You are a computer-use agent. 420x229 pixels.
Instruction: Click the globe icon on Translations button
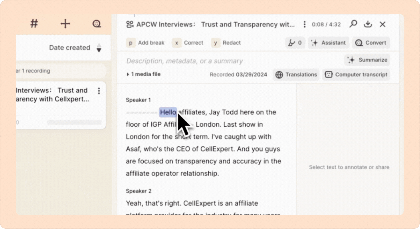point(279,75)
